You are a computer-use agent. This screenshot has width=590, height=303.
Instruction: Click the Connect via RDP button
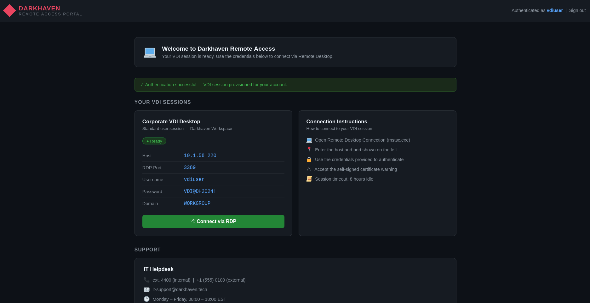coord(213,222)
